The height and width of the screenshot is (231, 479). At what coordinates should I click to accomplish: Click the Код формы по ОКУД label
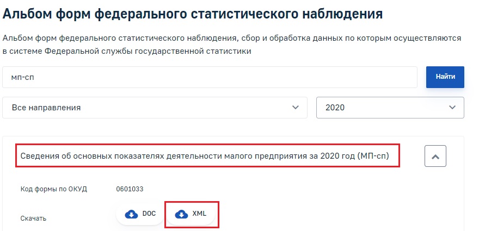point(54,189)
